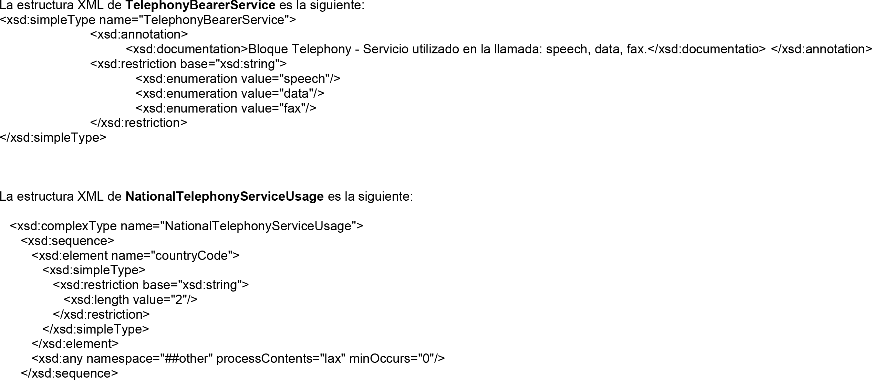Screen dimensions: 872x380
Task: Click the closing xsd:annotation tag
Action: click(x=821, y=49)
